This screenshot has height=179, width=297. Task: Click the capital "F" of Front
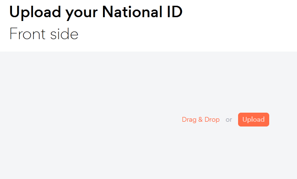point(13,33)
